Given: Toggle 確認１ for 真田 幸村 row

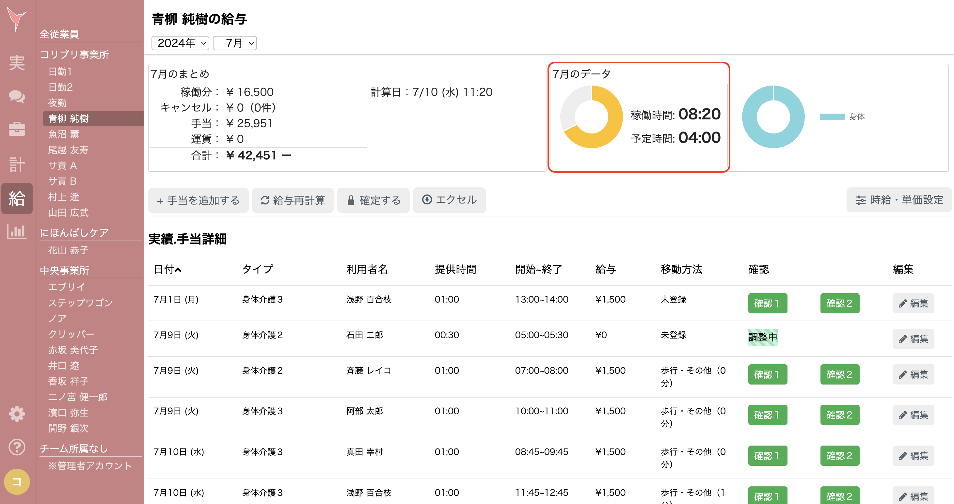Looking at the screenshot, I should (x=767, y=455).
